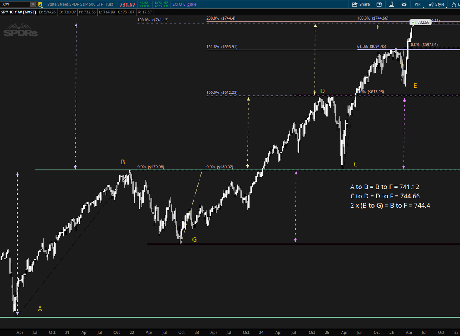
Task: Click the L: 714.99 low value
Action: 106,12
